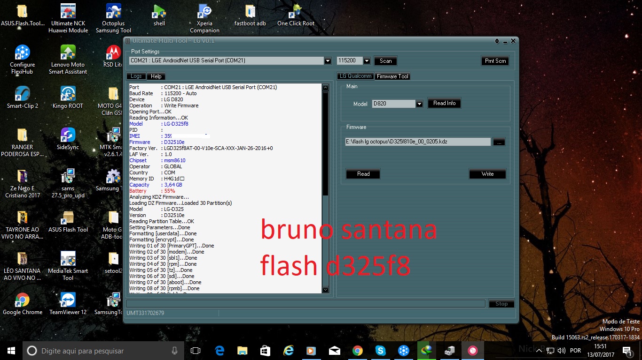Launch Xperia Companion from desktop
Image resolution: width=642 pixels, height=360 pixels.
click(x=204, y=19)
